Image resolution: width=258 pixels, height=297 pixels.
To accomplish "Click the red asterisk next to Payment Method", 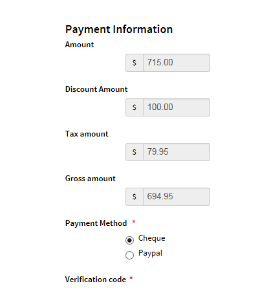I will coord(134,222).
